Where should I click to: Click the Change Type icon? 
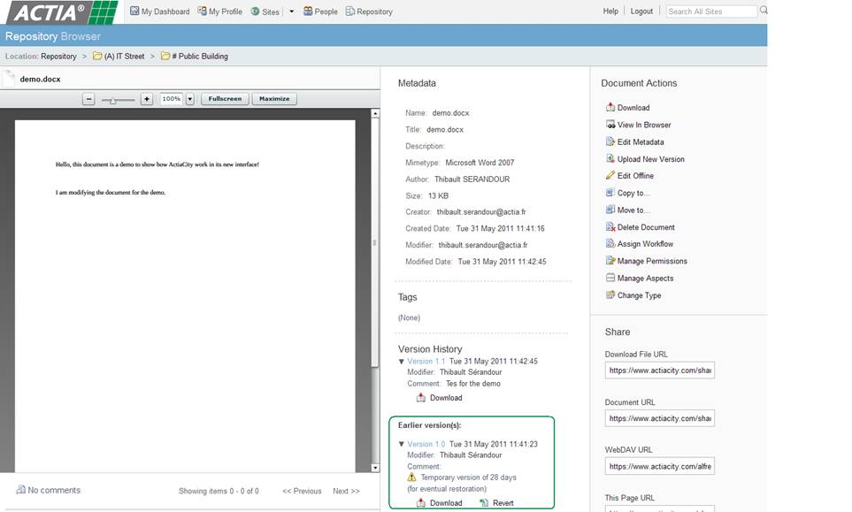(610, 295)
